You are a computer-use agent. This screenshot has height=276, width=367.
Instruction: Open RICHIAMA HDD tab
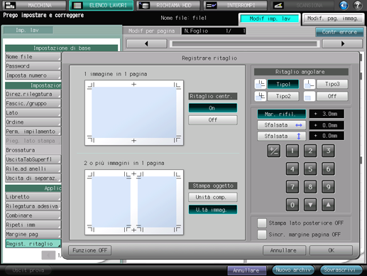click(168, 5)
